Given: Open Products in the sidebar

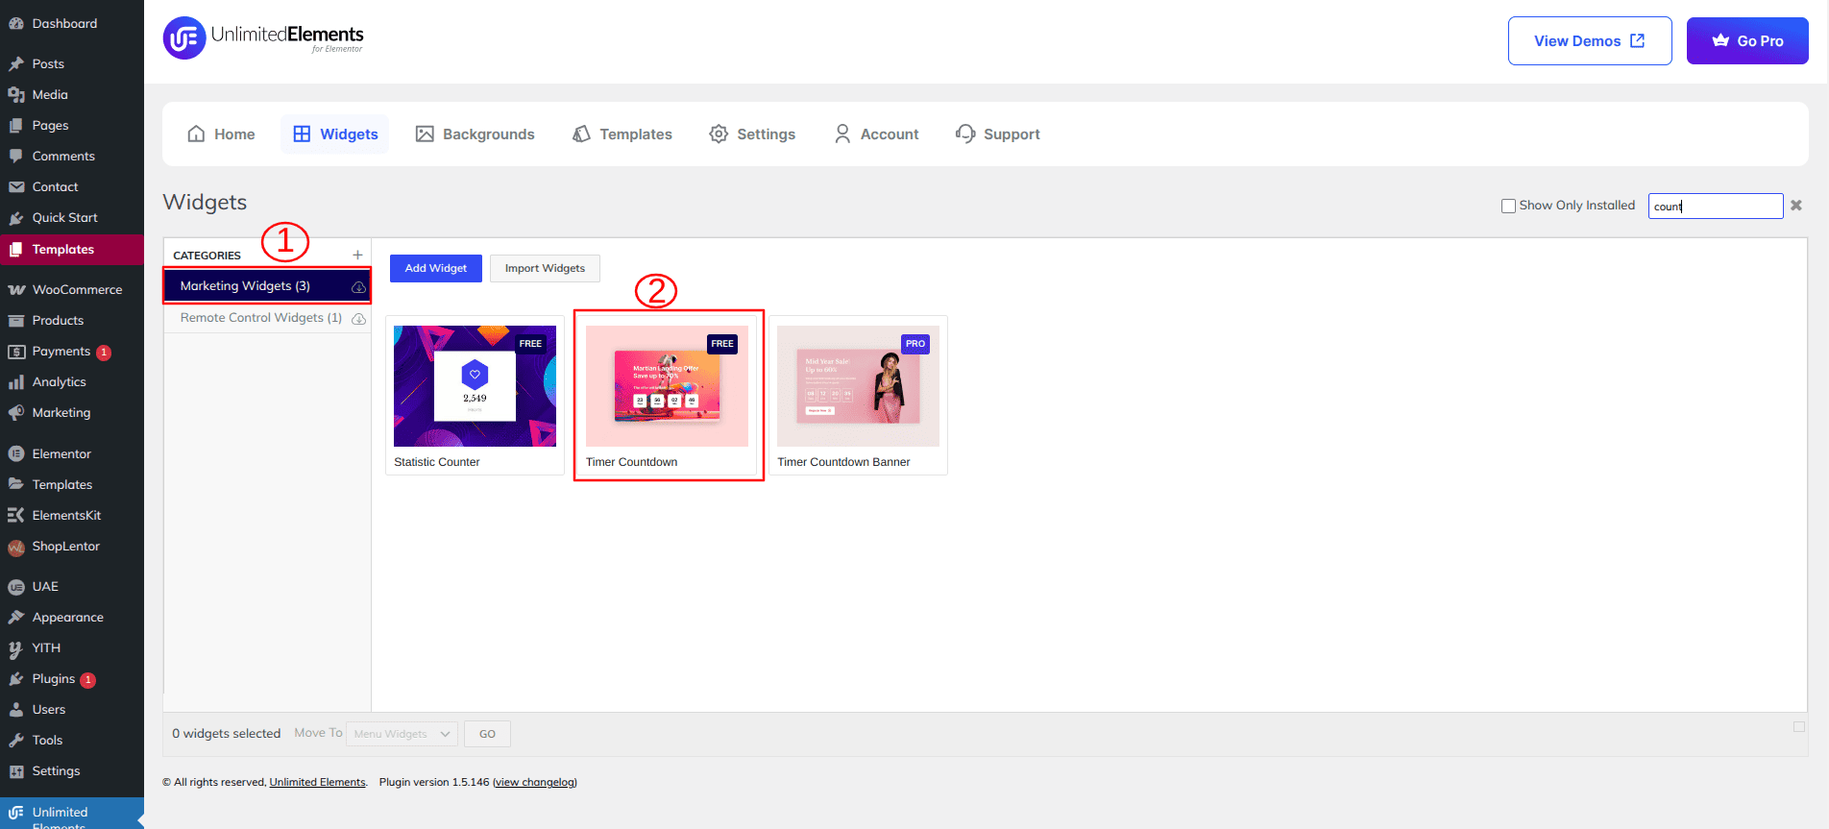Looking at the screenshot, I should pos(72,320).
